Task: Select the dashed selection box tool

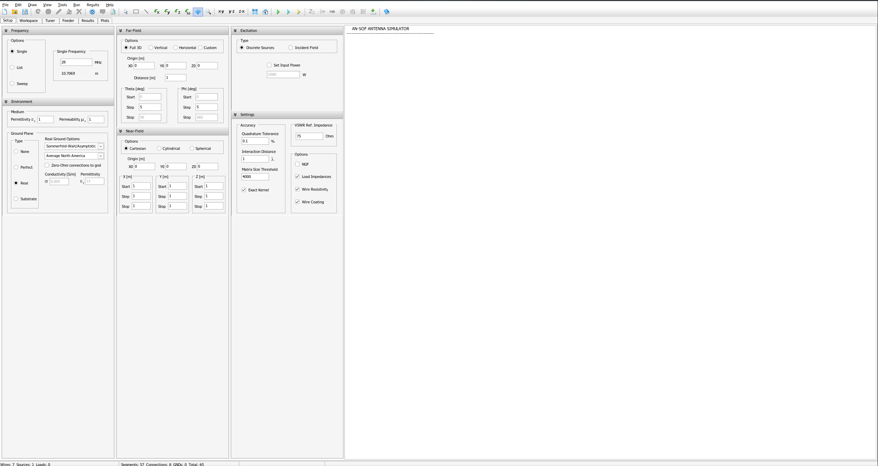Action: coord(136,12)
